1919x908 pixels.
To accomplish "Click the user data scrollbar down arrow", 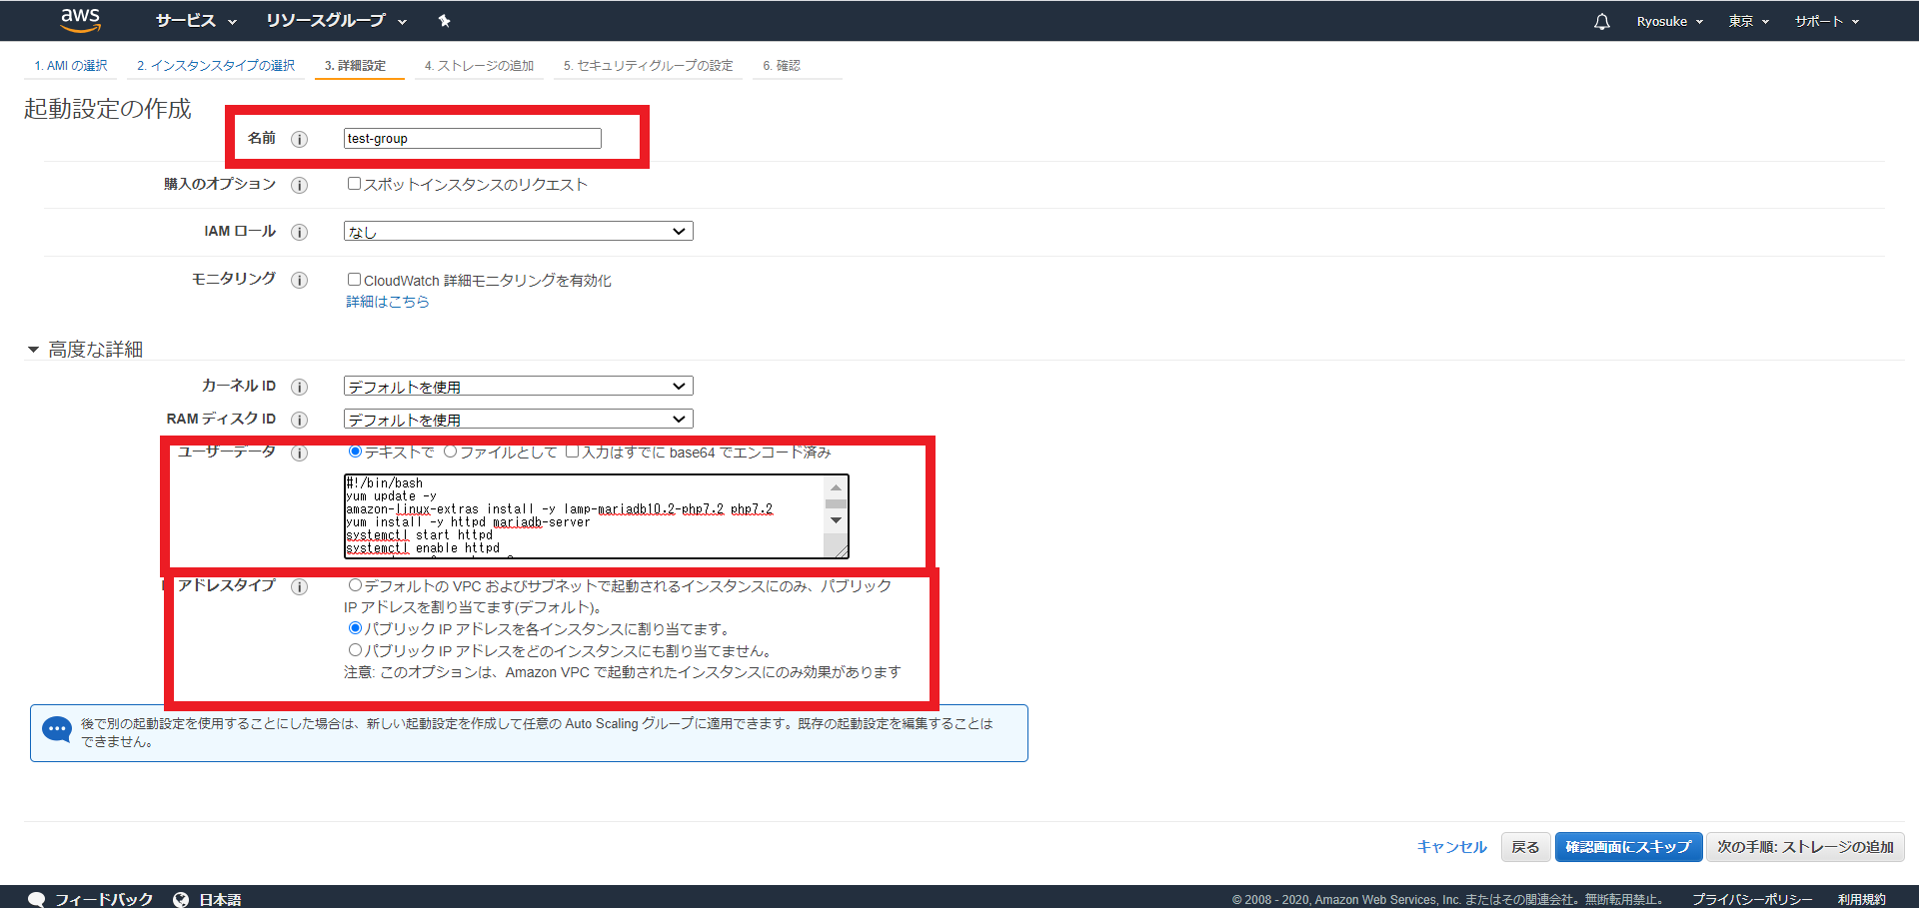I will (x=836, y=520).
